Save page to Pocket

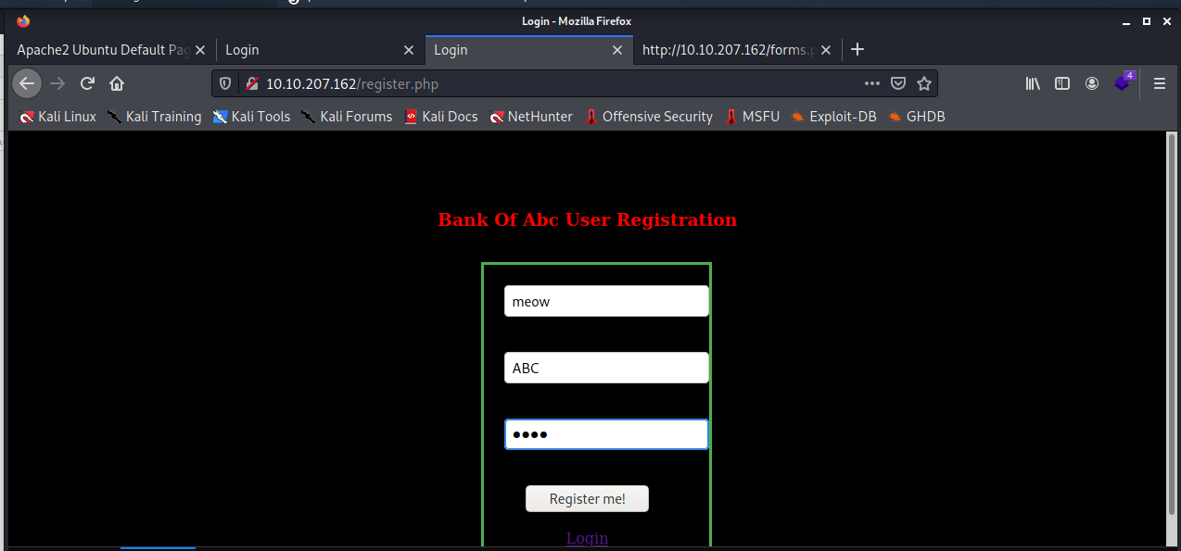tap(897, 83)
